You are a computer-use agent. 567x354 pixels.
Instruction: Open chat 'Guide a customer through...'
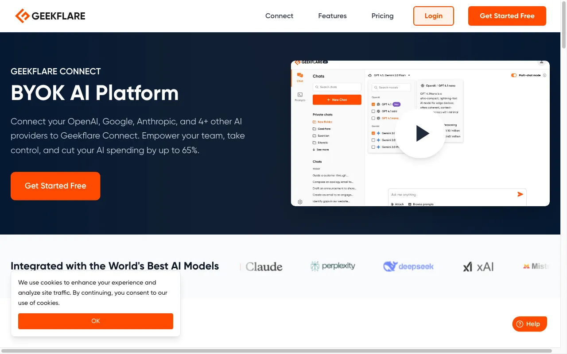pos(330,176)
